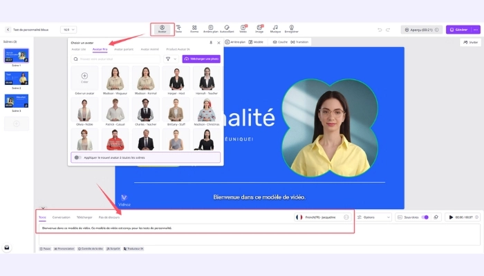
Task: Select the Texte tool
Action: coord(178,29)
